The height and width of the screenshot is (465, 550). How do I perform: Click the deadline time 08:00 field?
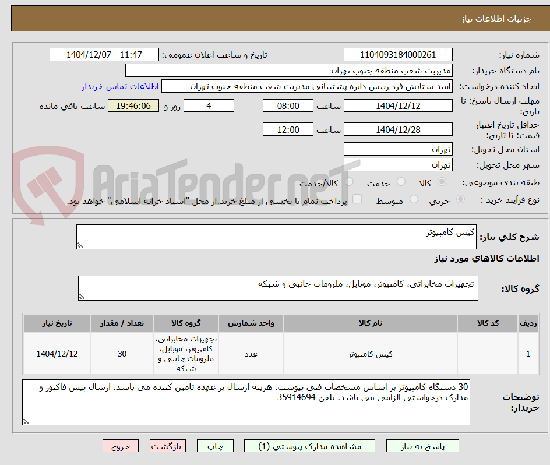tap(288, 105)
